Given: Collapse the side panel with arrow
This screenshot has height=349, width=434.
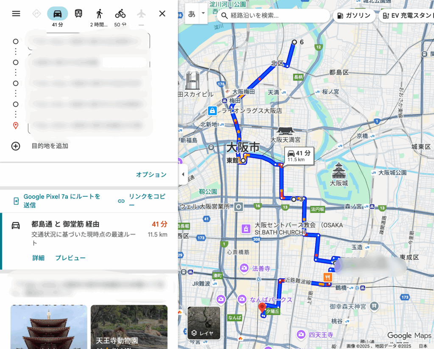Looking at the screenshot, I should point(183,174).
